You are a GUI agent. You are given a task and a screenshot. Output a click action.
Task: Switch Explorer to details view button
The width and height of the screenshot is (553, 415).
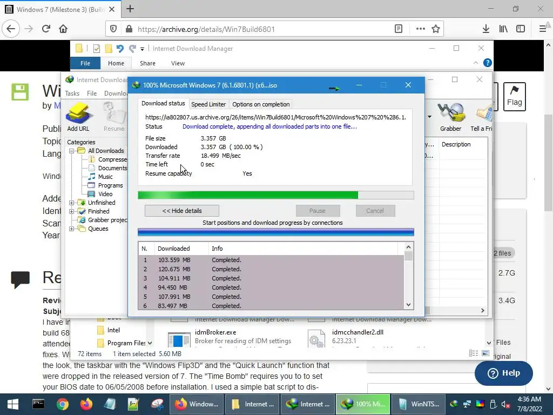(x=474, y=353)
